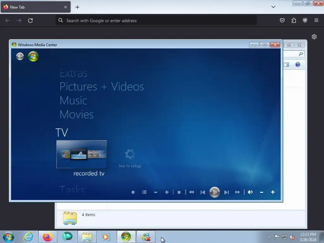This screenshot has height=243, width=324.
Task: Stop playback with the square button
Action: [x=179, y=192]
